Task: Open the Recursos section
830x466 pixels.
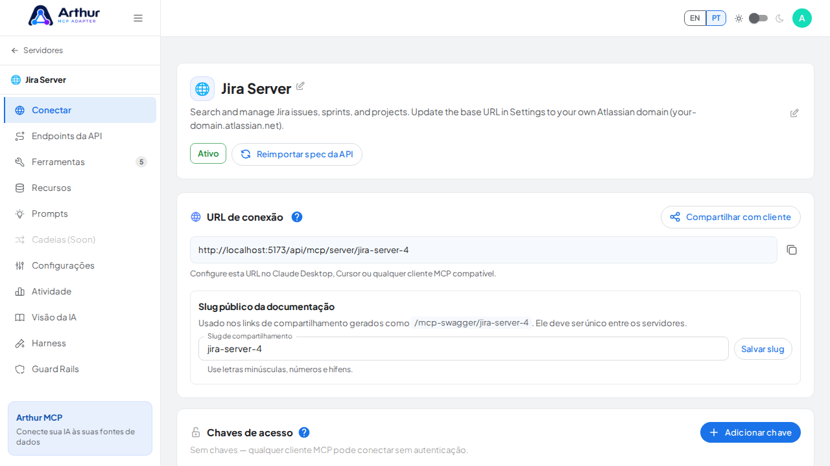Action: [x=80, y=188]
